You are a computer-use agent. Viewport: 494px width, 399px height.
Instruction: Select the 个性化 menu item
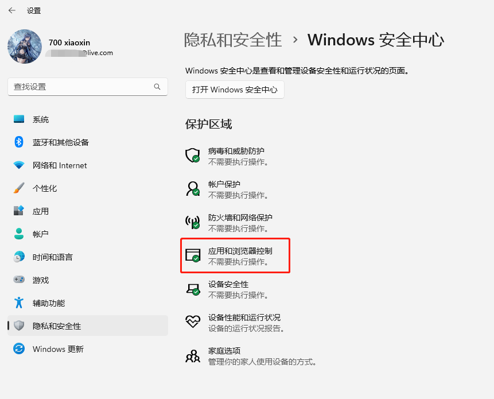(x=88, y=188)
